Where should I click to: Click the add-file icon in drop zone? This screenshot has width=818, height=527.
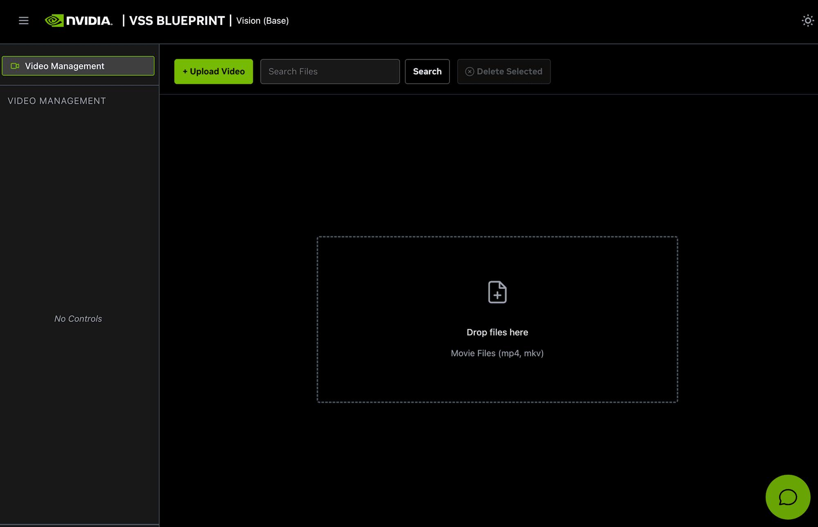pos(497,292)
